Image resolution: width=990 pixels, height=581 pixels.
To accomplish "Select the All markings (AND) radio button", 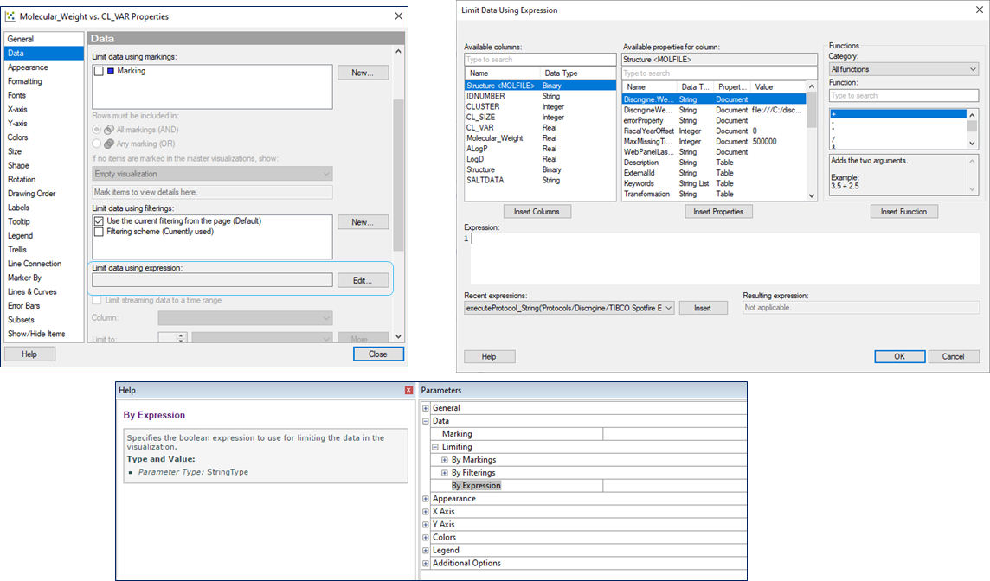I will [97, 130].
